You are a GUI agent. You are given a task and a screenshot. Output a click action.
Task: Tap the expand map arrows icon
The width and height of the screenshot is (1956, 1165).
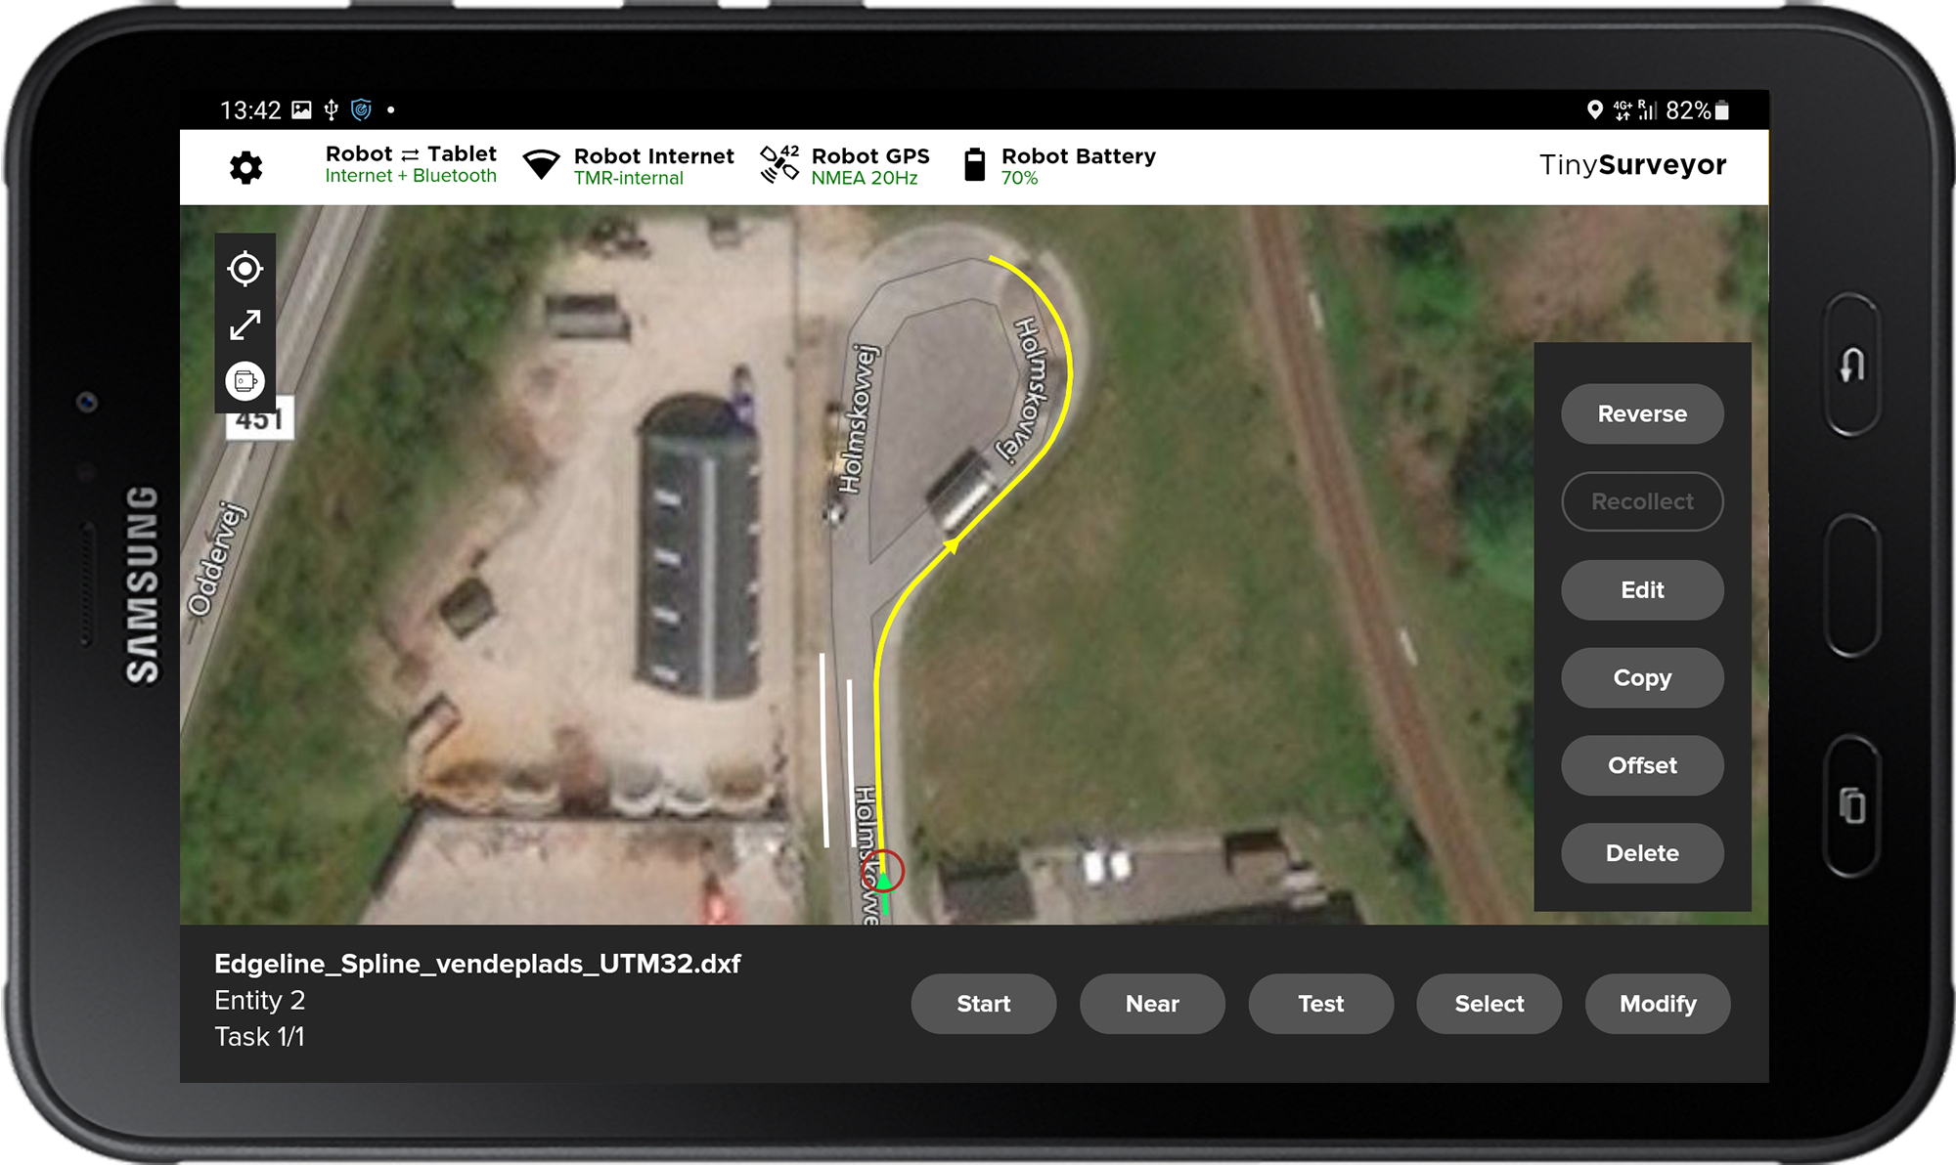click(x=244, y=324)
